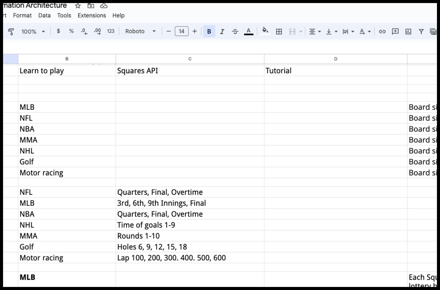
Task: Select the 'MMA' cell beside Rounds 1-10
Action: pos(67,236)
